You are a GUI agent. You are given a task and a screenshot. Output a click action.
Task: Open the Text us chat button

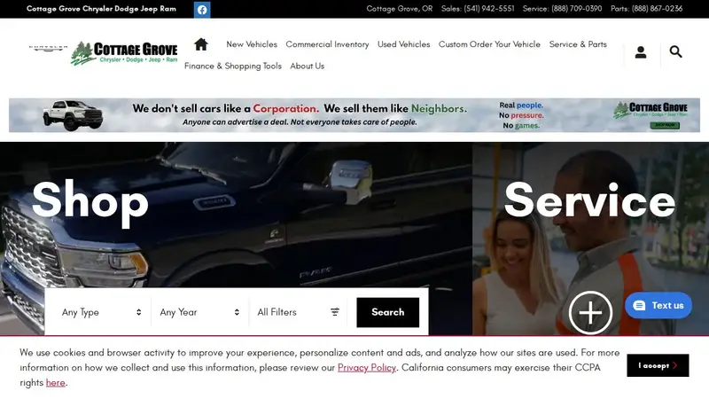click(658, 305)
